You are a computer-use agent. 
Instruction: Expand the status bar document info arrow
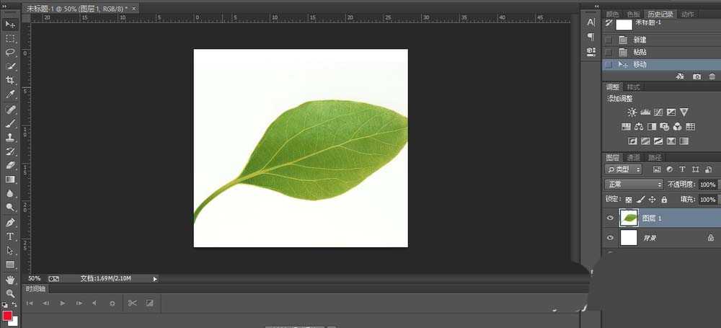[154, 278]
